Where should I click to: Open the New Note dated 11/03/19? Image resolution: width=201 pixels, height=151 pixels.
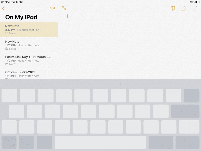[29, 45]
